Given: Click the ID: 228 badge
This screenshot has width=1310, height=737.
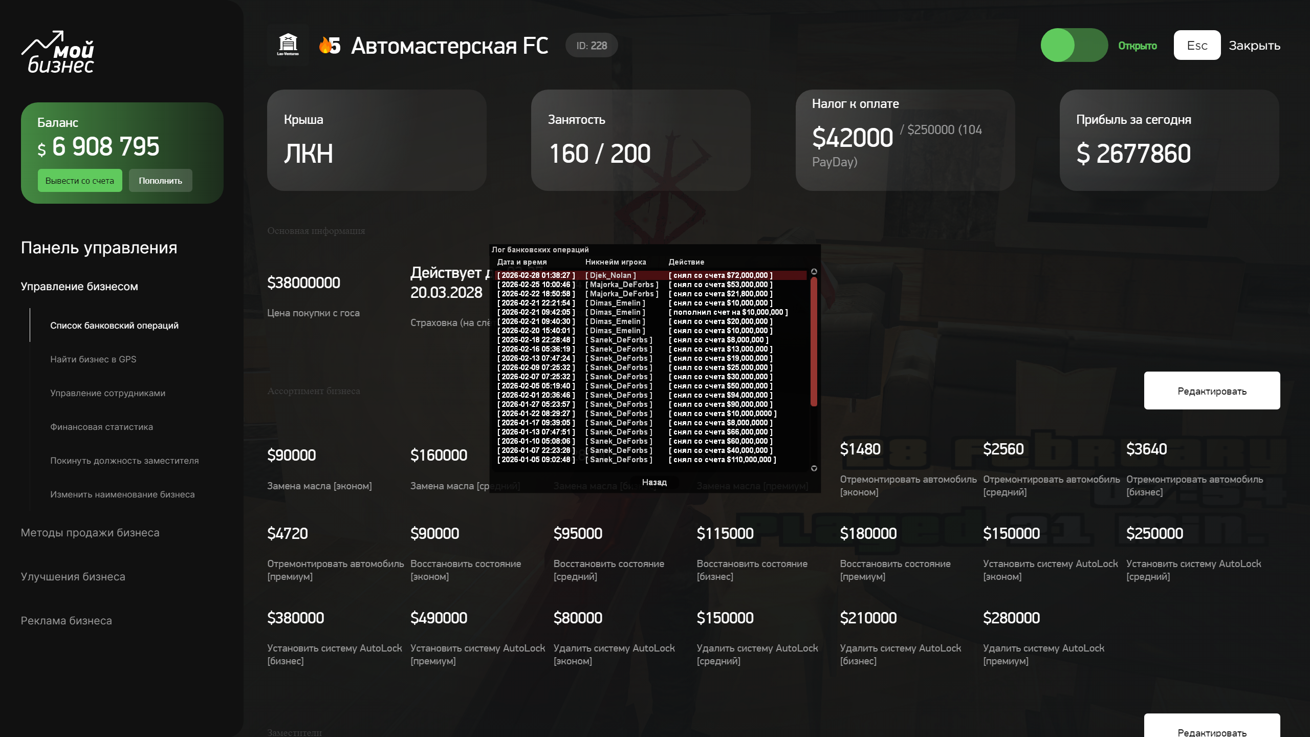Looking at the screenshot, I should point(591,46).
